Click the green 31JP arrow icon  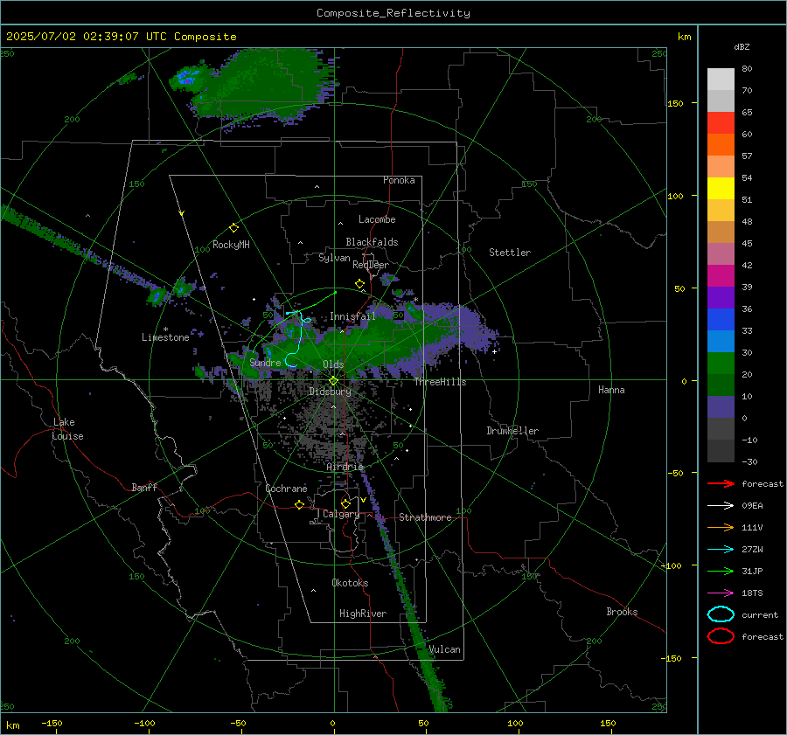tap(721, 571)
